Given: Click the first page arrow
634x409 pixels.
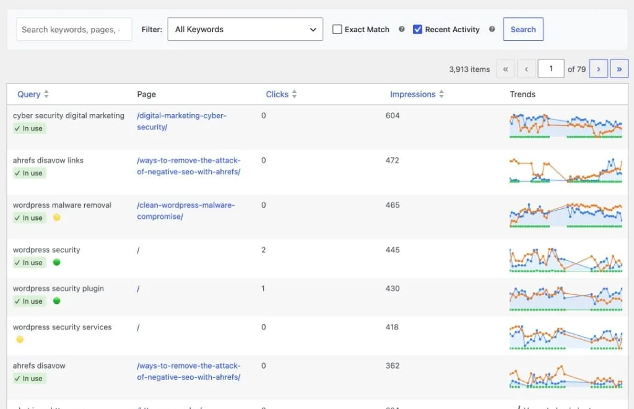Looking at the screenshot, I should (505, 69).
